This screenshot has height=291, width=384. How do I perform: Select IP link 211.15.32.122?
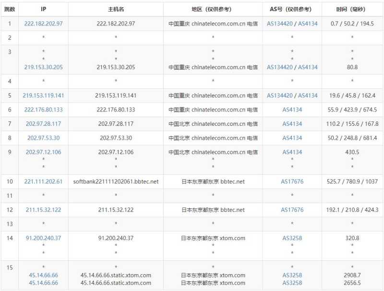[x=43, y=209]
